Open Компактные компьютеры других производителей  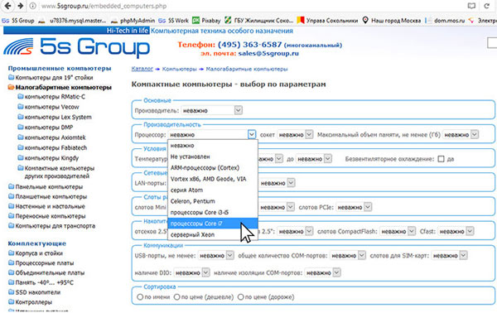(x=56, y=172)
